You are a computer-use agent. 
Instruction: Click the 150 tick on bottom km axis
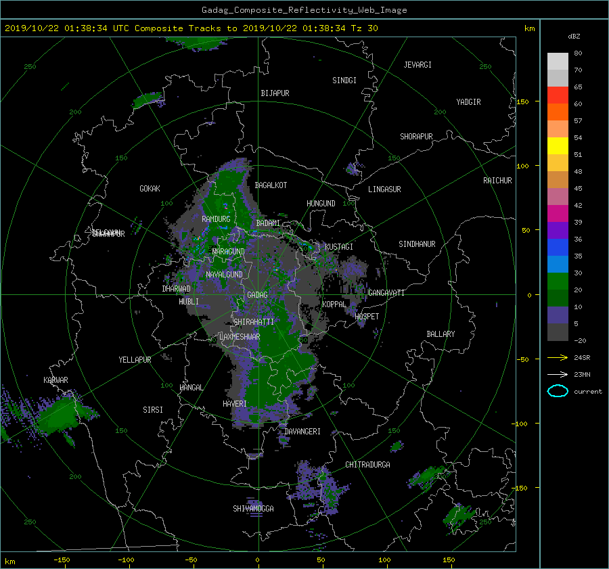pyautogui.click(x=449, y=560)
